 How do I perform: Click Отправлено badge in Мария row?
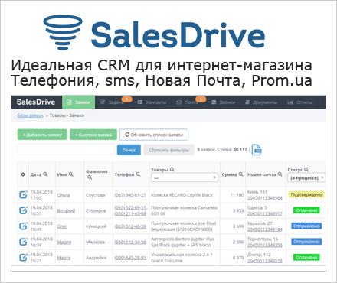306,242
